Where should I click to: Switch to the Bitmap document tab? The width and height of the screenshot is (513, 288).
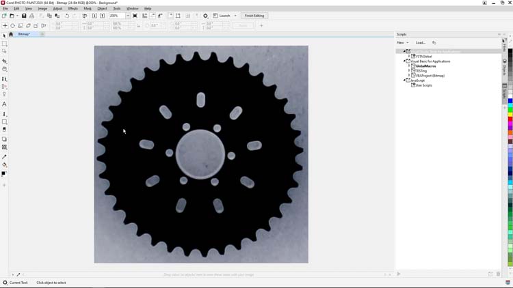click(x=24, y=34)
